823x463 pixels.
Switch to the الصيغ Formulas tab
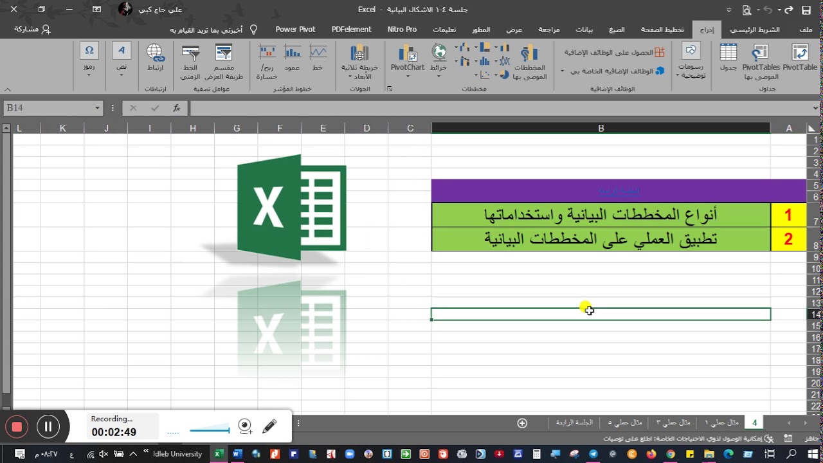click(617, 30)
